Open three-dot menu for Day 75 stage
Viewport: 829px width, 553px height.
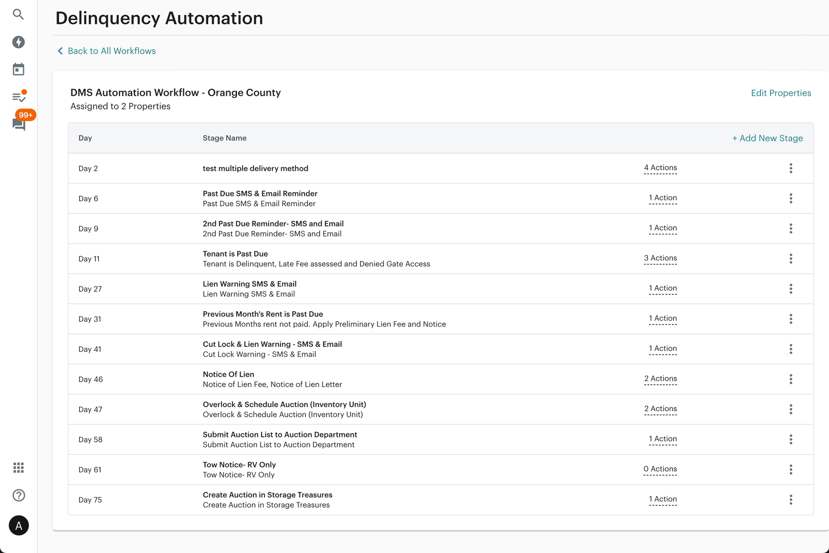pos(791,500)
